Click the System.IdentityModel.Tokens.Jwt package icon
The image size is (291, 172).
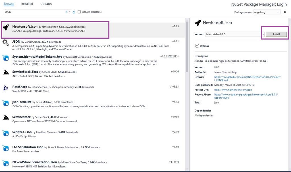click(5, 58)
